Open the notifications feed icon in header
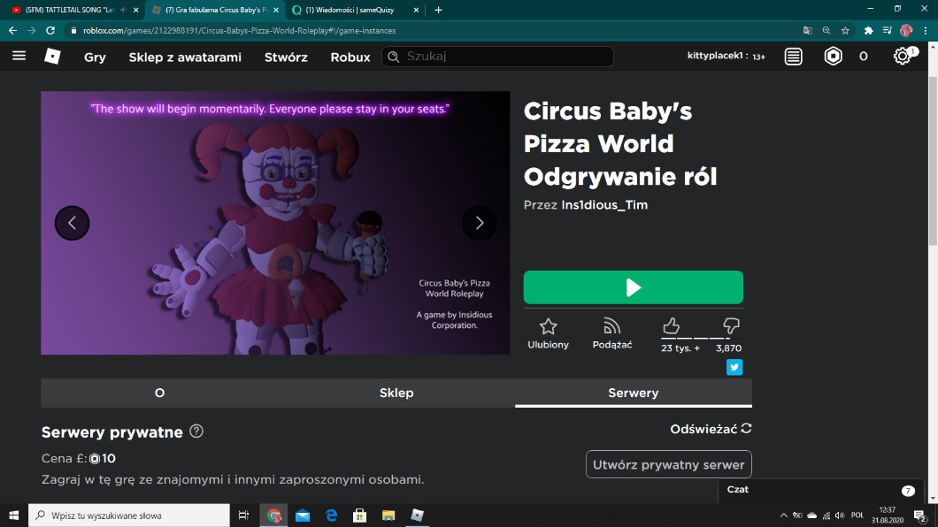Viewport: 938px width, 527px height. pyautogui.click(x=793, y=57)
